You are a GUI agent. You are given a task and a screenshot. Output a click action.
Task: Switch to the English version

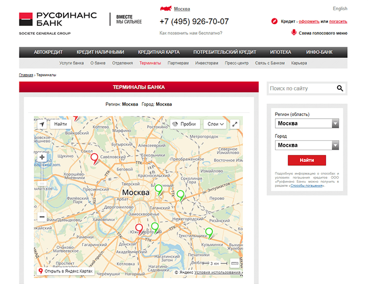click(340, 8)
